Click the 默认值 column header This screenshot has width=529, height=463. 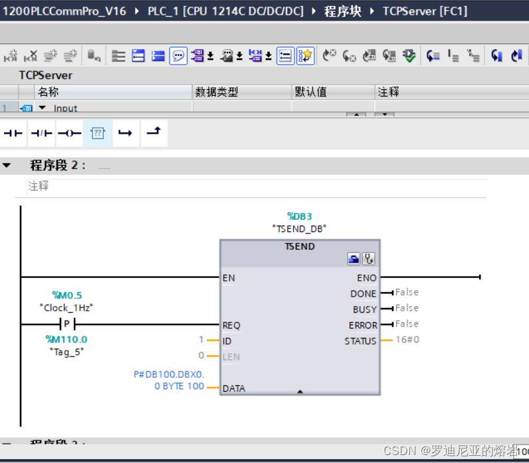point(333,92)
